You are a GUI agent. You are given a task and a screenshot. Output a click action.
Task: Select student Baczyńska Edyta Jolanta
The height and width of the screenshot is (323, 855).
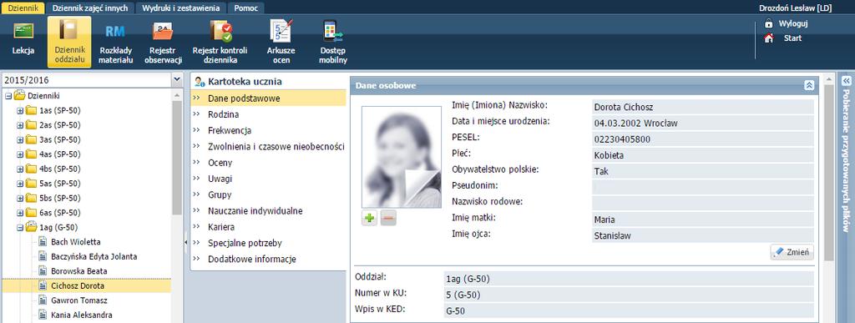(x=94, y=256)
